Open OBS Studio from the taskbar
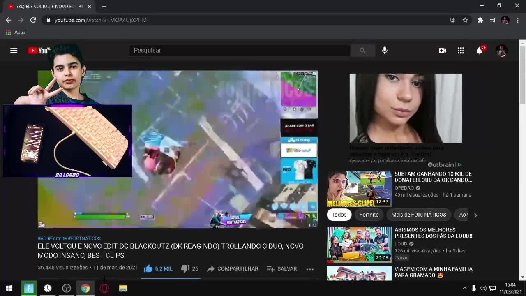Viewport: 526px width, 296px height. tap(67, 288)
